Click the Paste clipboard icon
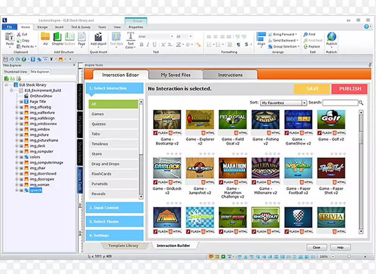The height and width of the screenshot is (274, 376). coord(9,37)
